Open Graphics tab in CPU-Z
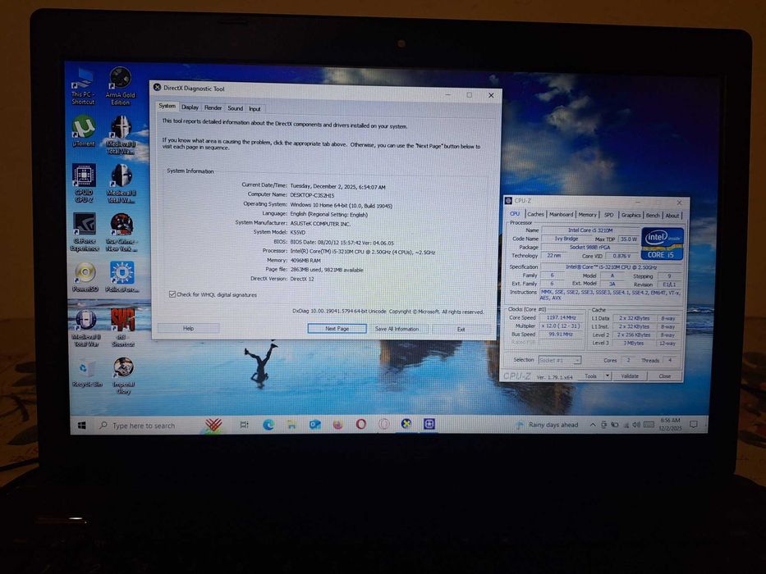This screenshot has height=574, width=766. tap(631, 215)
